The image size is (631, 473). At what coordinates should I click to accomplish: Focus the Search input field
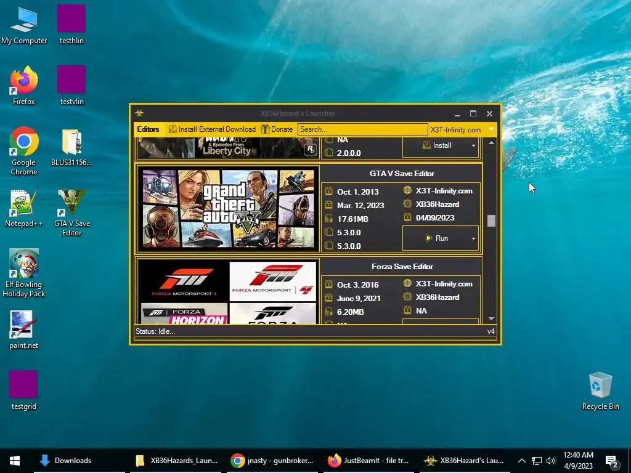(362, 129)
